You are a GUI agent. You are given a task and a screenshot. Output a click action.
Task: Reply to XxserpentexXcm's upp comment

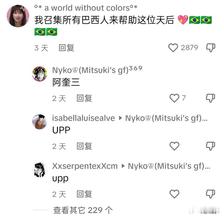pos(84,194)
